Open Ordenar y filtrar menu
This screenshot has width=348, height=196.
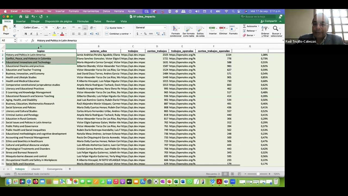(265, 31)
